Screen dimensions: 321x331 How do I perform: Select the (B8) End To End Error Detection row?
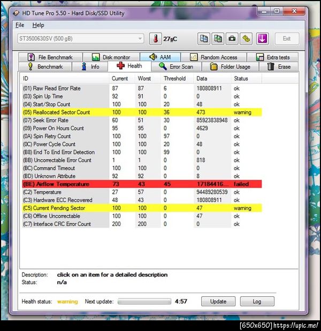(x=142, y=152)
